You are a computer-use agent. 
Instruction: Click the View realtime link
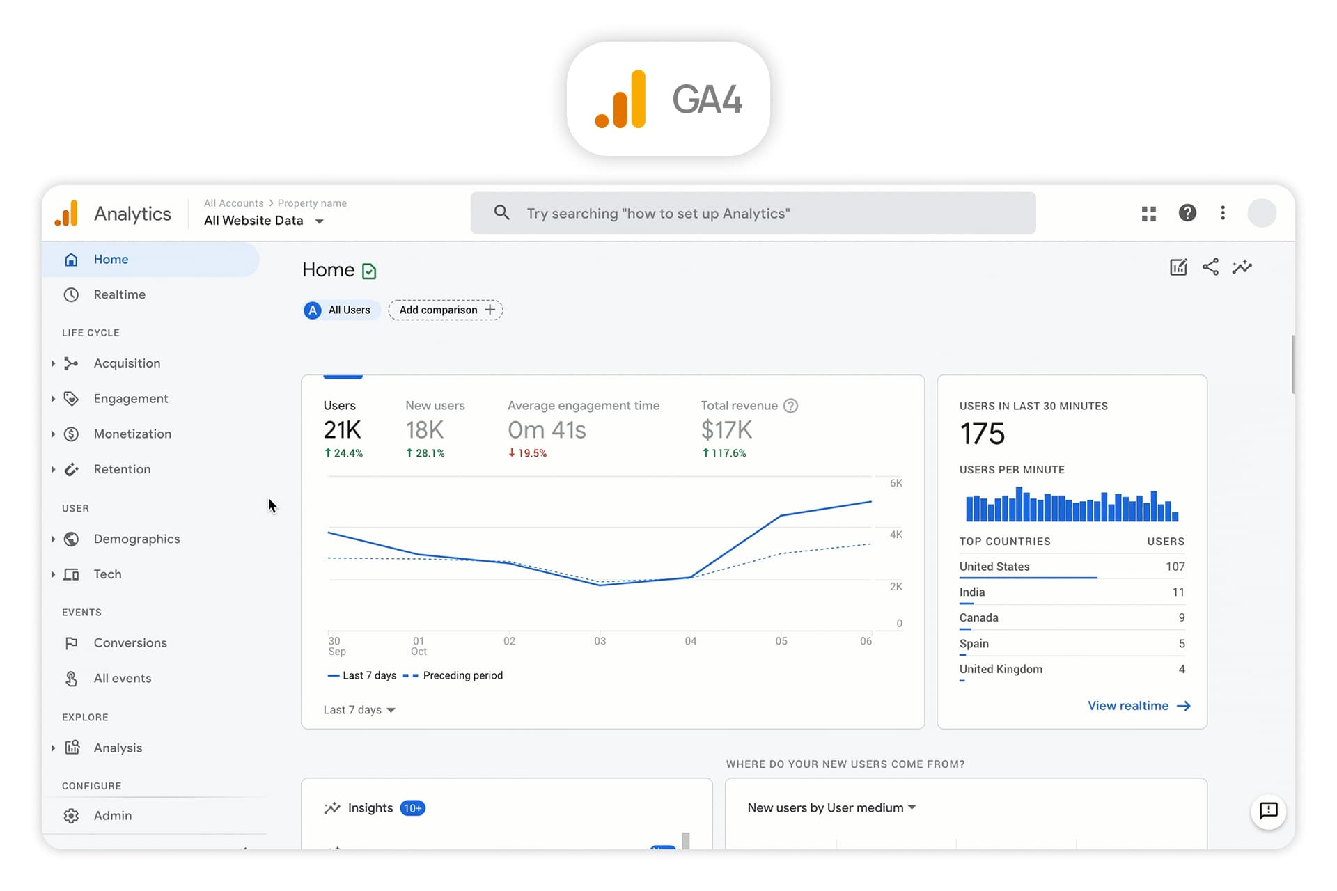click(1139, 705)
